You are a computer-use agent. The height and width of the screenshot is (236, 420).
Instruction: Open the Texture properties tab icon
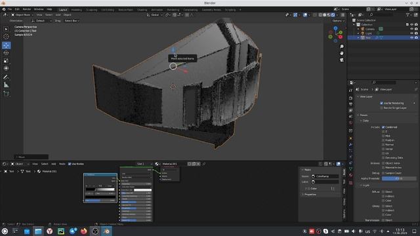point(350,183)
